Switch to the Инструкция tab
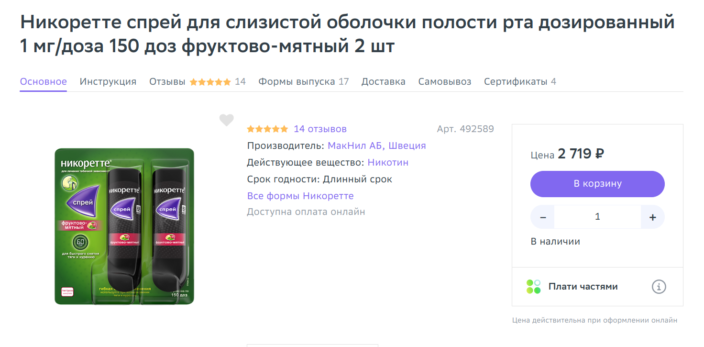This screenshot has height=347, width=704. point(108,81)
